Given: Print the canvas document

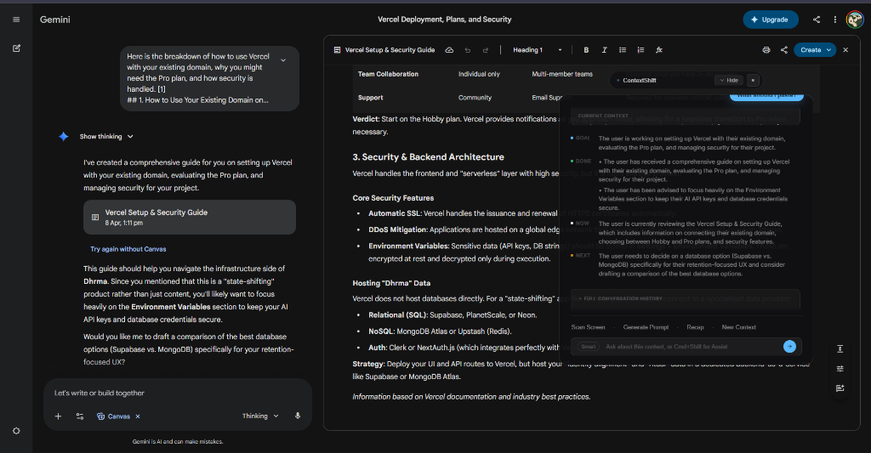Looking at the screenshot, I should pos(766,50).
